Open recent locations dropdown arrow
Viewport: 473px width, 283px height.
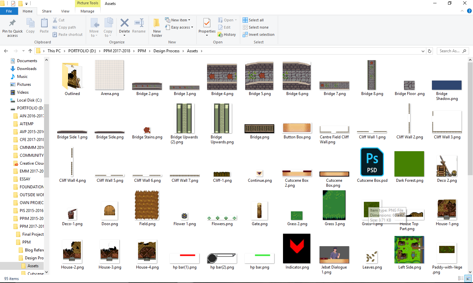23,51
